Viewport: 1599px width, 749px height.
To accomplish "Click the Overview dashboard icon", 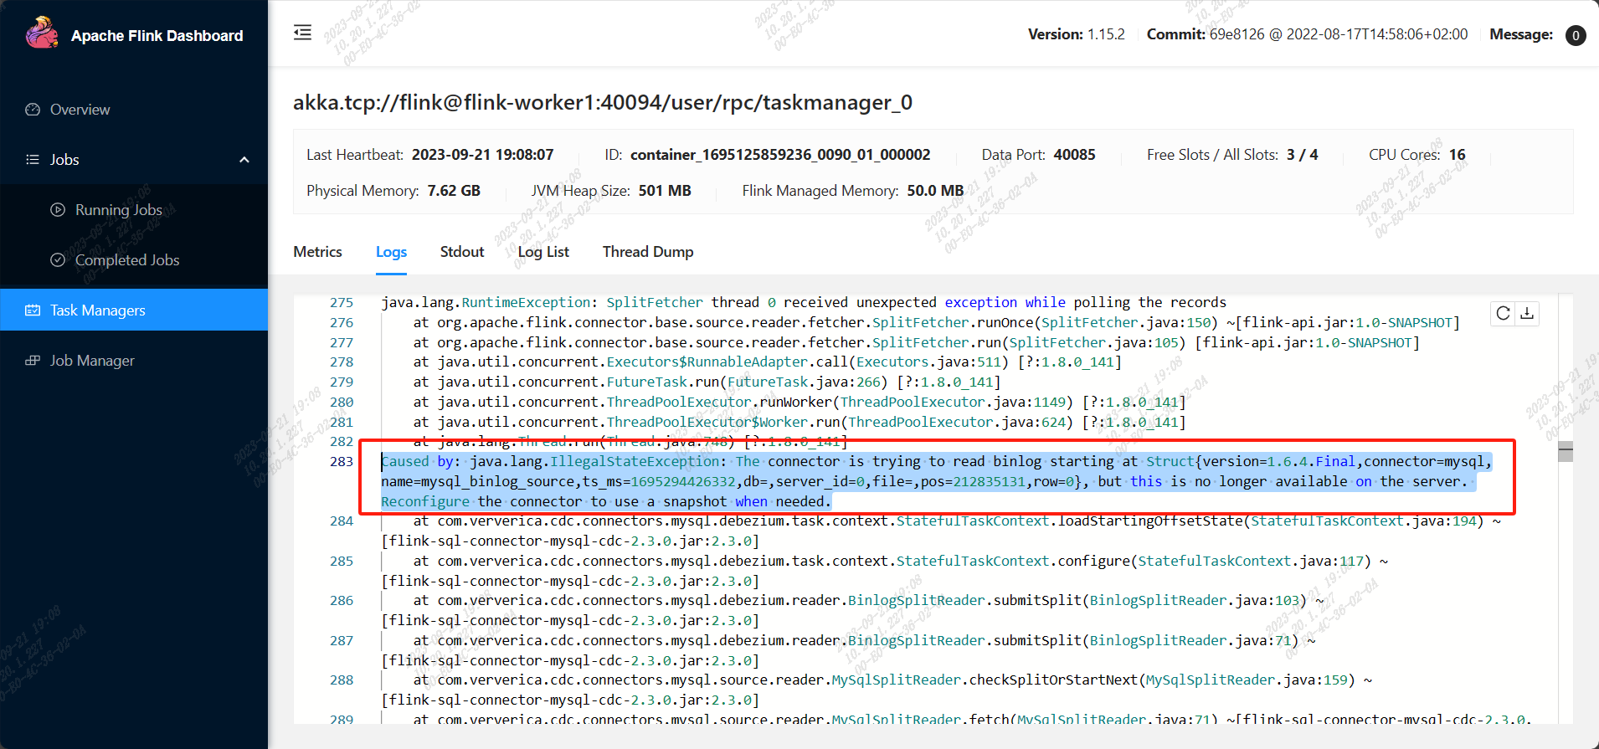I will 33,110.
